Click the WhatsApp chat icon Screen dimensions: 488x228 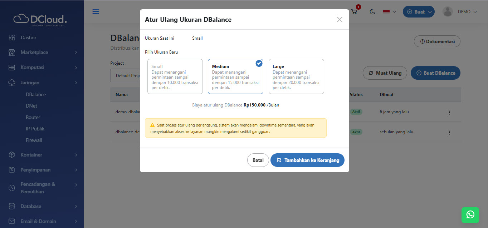tap(470, 214)
